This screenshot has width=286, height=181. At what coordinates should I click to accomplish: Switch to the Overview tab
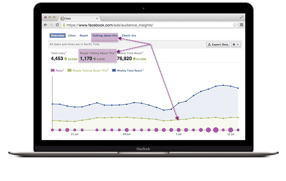pos(58,36)
